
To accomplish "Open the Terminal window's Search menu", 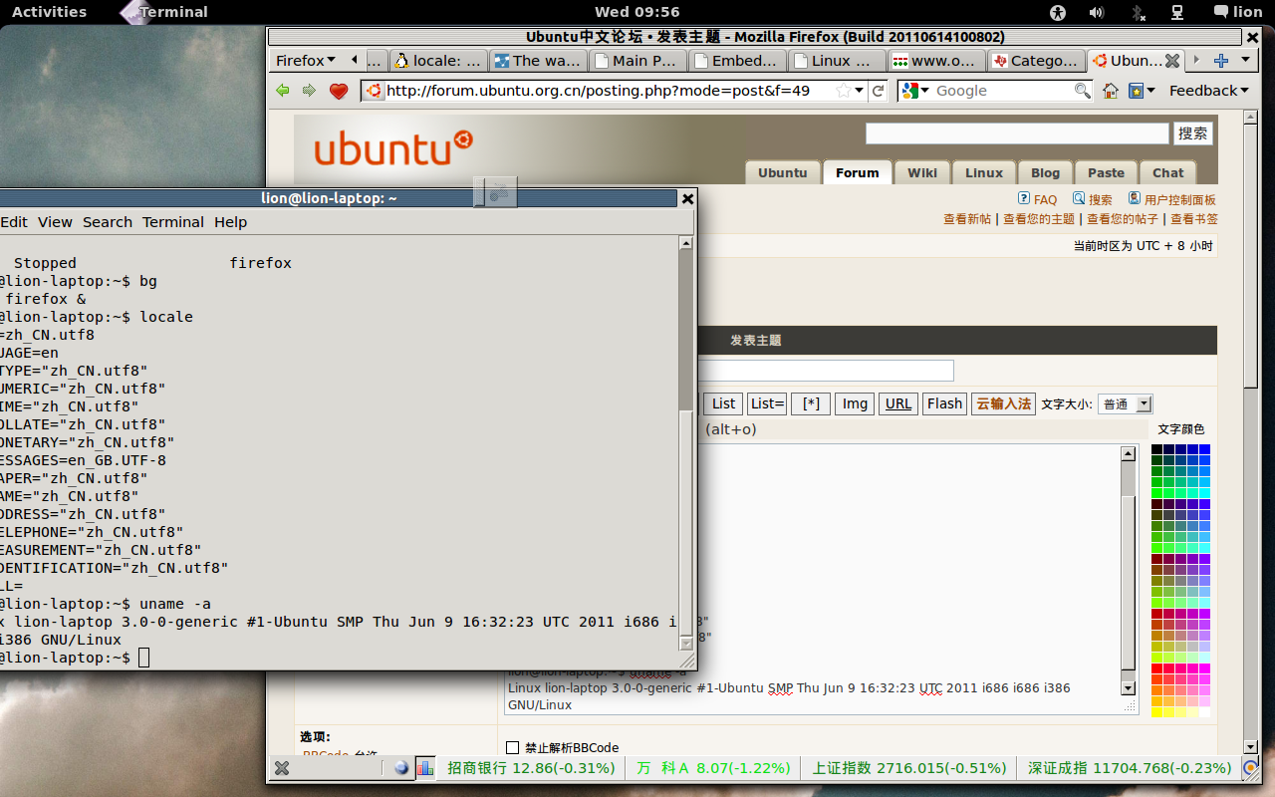I will click(x=108, y=222).
